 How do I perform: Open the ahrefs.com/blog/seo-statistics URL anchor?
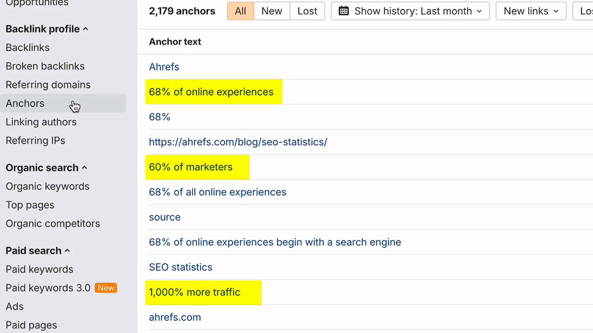click(x=238, y=142)
